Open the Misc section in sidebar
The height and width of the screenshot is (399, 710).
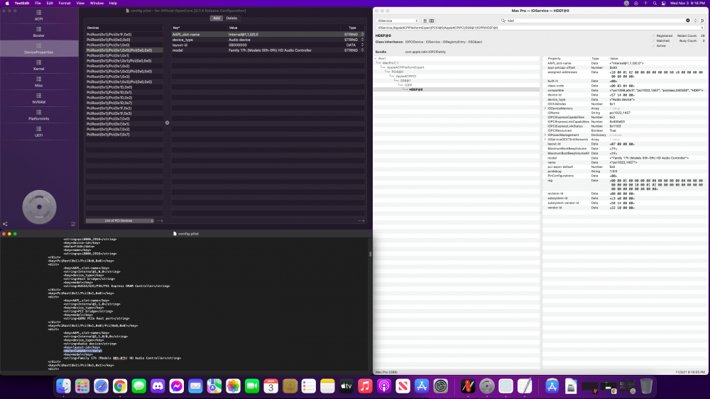click(38, 82)
